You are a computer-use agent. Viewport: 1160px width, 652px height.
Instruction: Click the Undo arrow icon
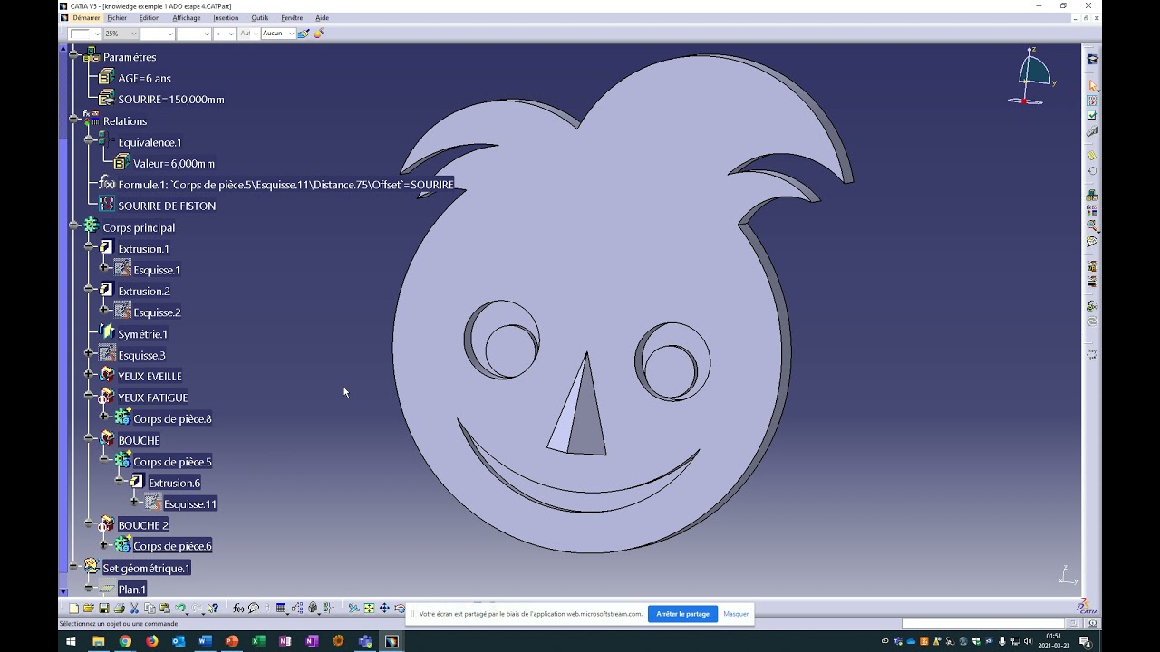tap(180, 609)
